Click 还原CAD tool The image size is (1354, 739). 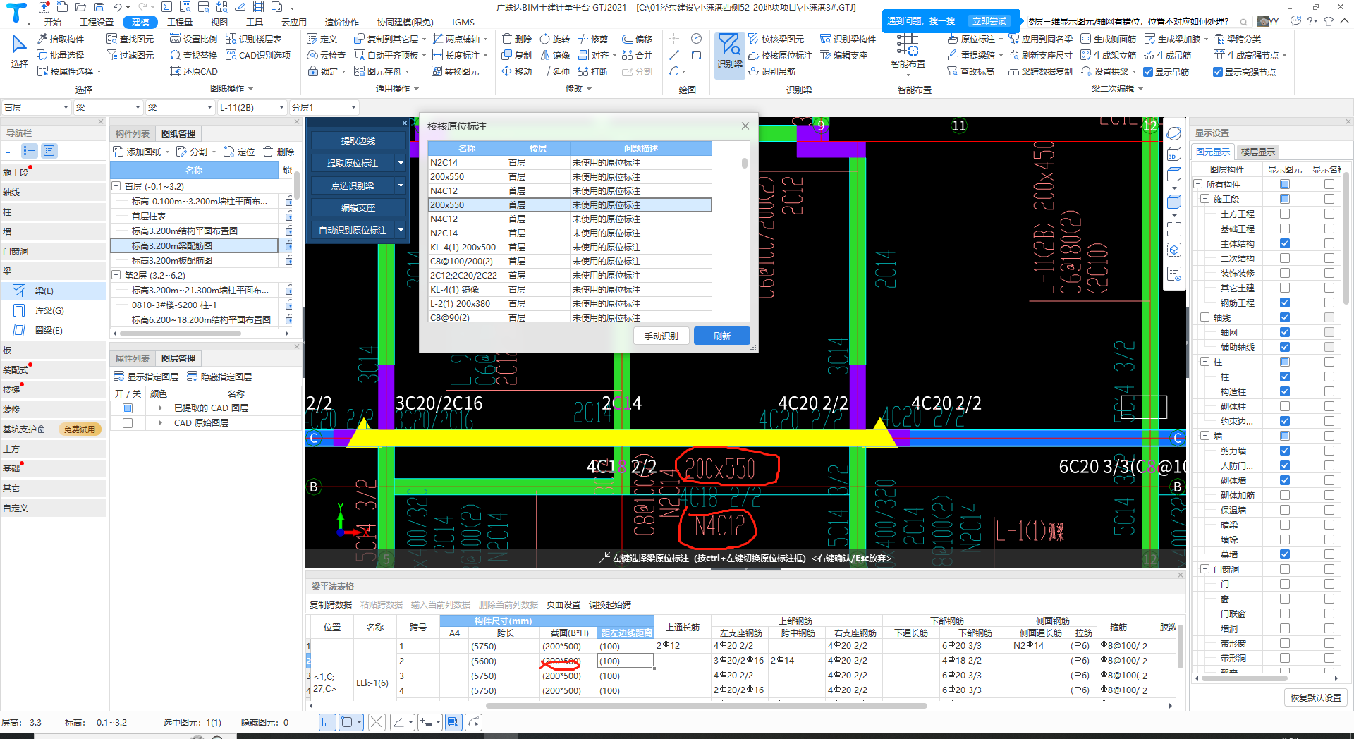pyautogui.click(x=193, y=71)
